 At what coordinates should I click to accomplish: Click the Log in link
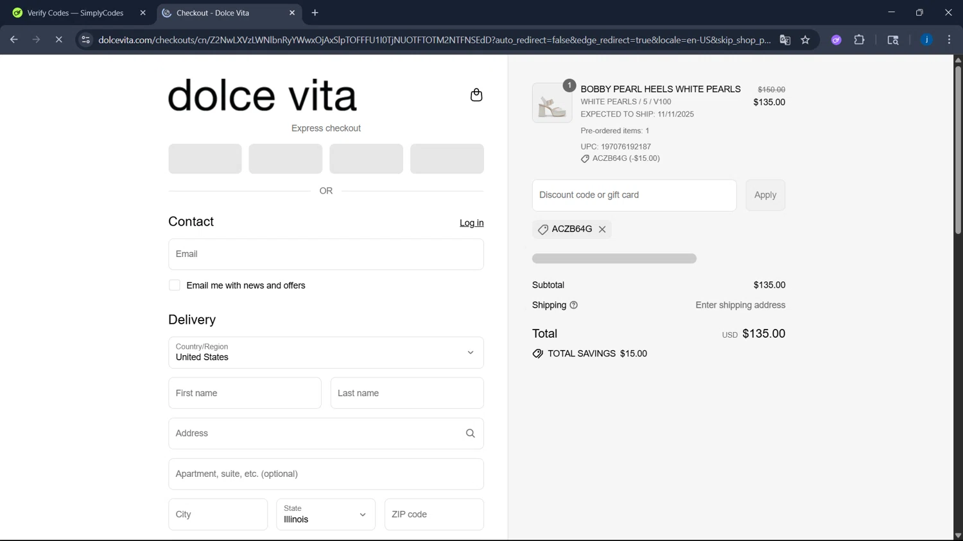471,223
